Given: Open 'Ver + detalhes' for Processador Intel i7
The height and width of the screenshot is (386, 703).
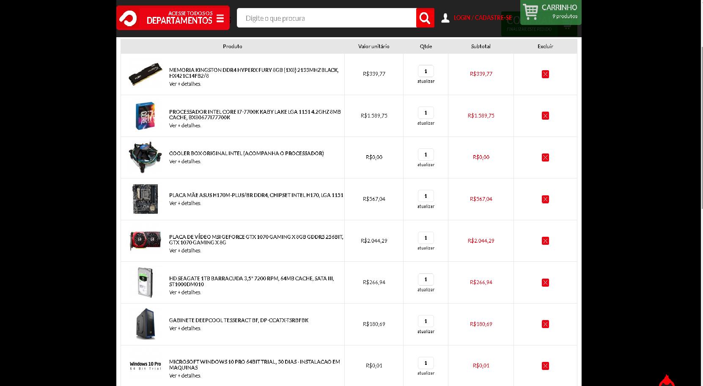Looking at the screenshot, I should pos(185,125).
